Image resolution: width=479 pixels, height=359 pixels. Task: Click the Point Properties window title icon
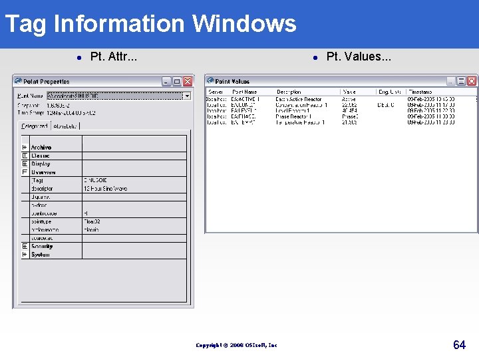[19, 81]
